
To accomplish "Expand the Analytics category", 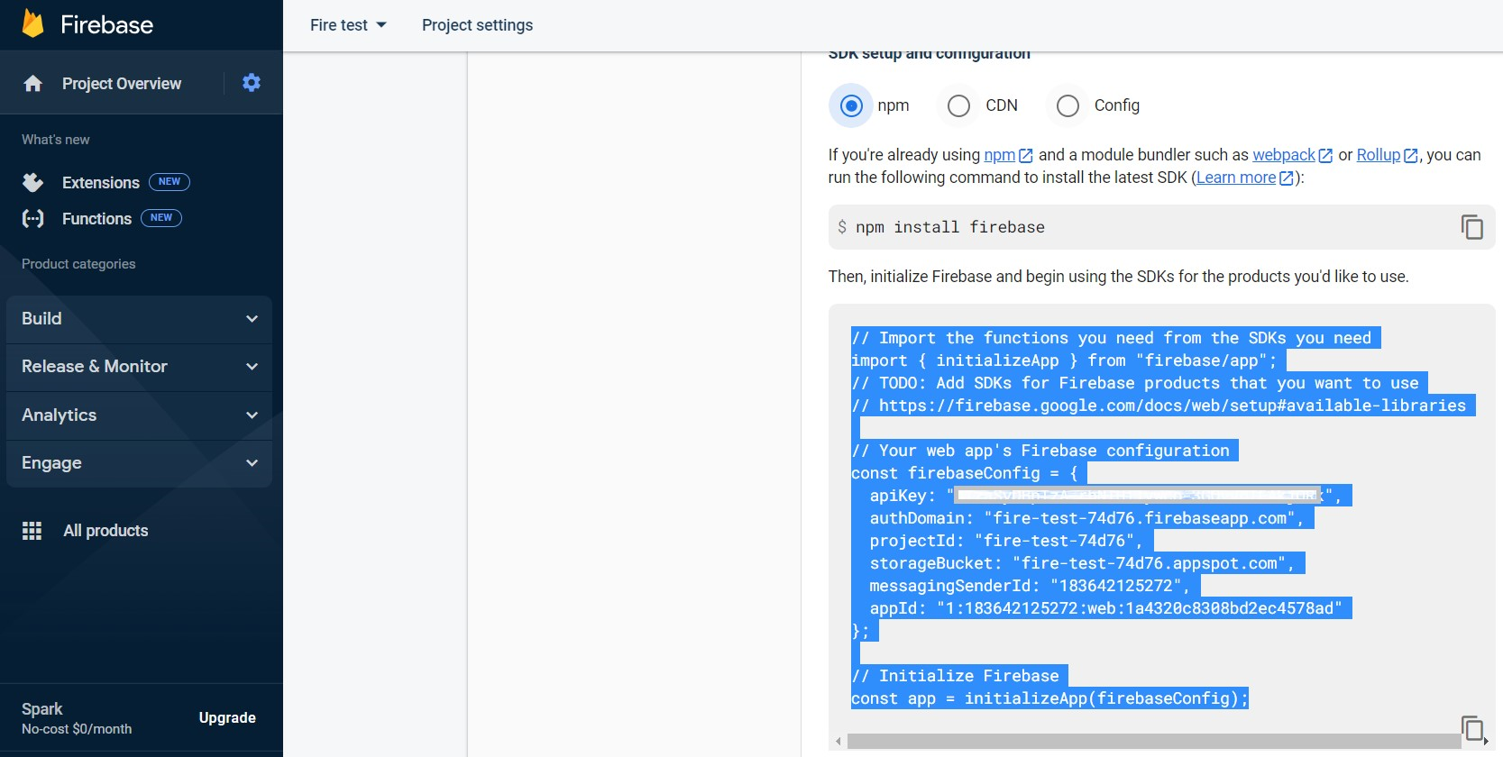I will [139, 415].
